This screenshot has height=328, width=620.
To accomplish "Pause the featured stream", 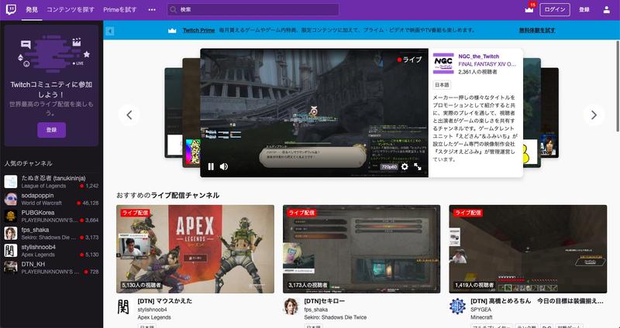I will coord(211,166).
